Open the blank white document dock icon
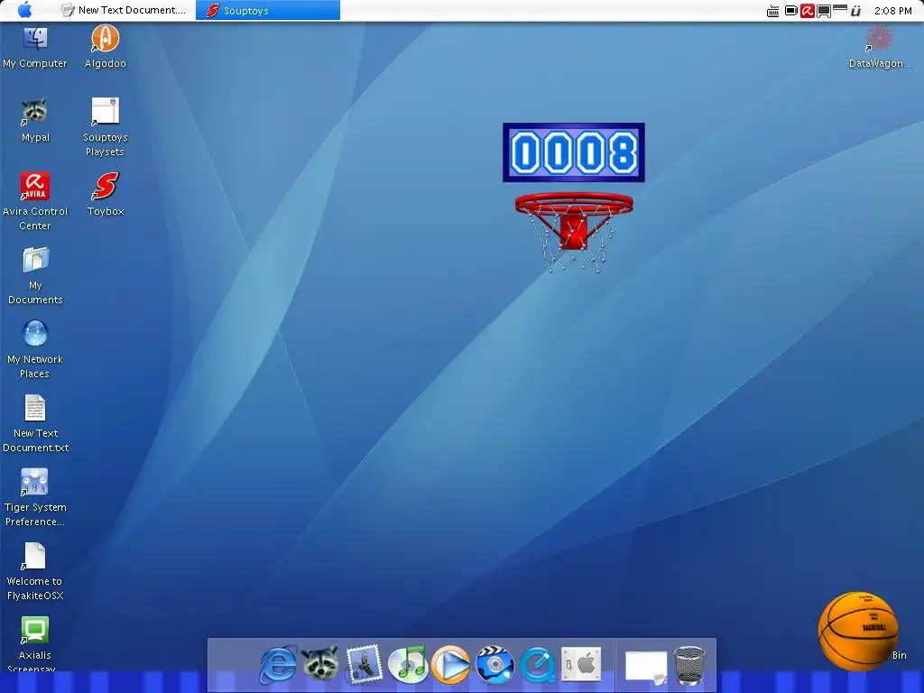 tap(646, 669)
